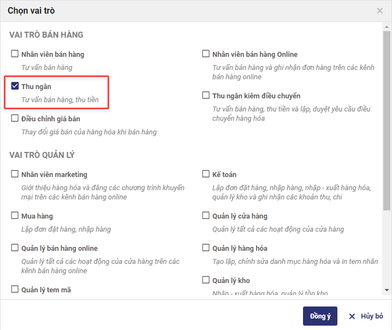
Task: Check the Quản lý kho role
Action: coord(206,280)
